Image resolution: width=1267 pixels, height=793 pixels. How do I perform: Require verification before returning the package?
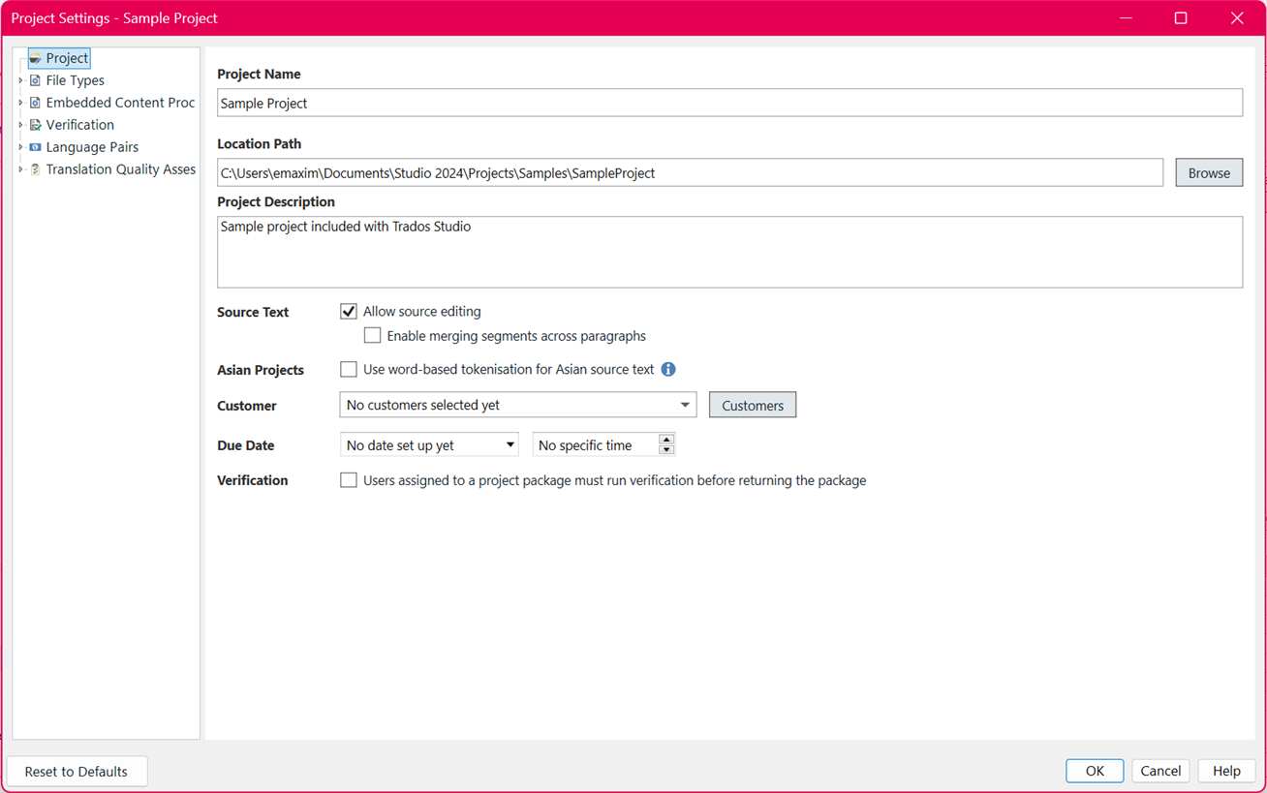349,480
